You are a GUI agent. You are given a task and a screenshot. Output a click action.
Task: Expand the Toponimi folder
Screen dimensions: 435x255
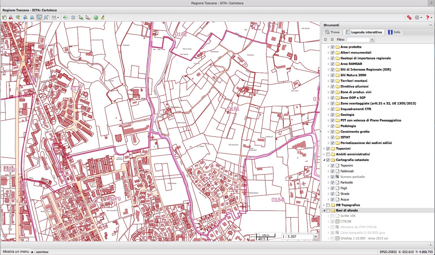[324, 149]
